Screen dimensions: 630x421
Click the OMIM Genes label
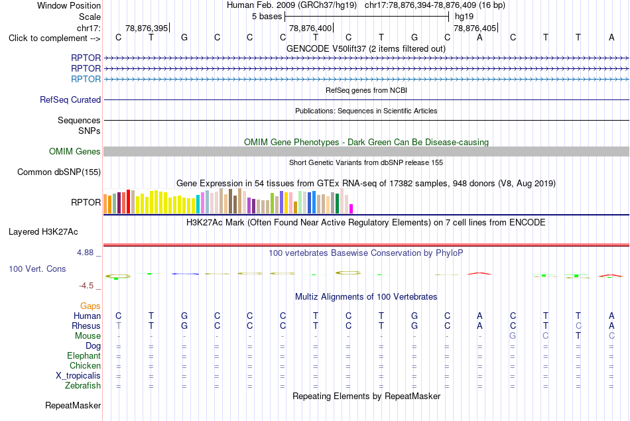pos(74,151)
